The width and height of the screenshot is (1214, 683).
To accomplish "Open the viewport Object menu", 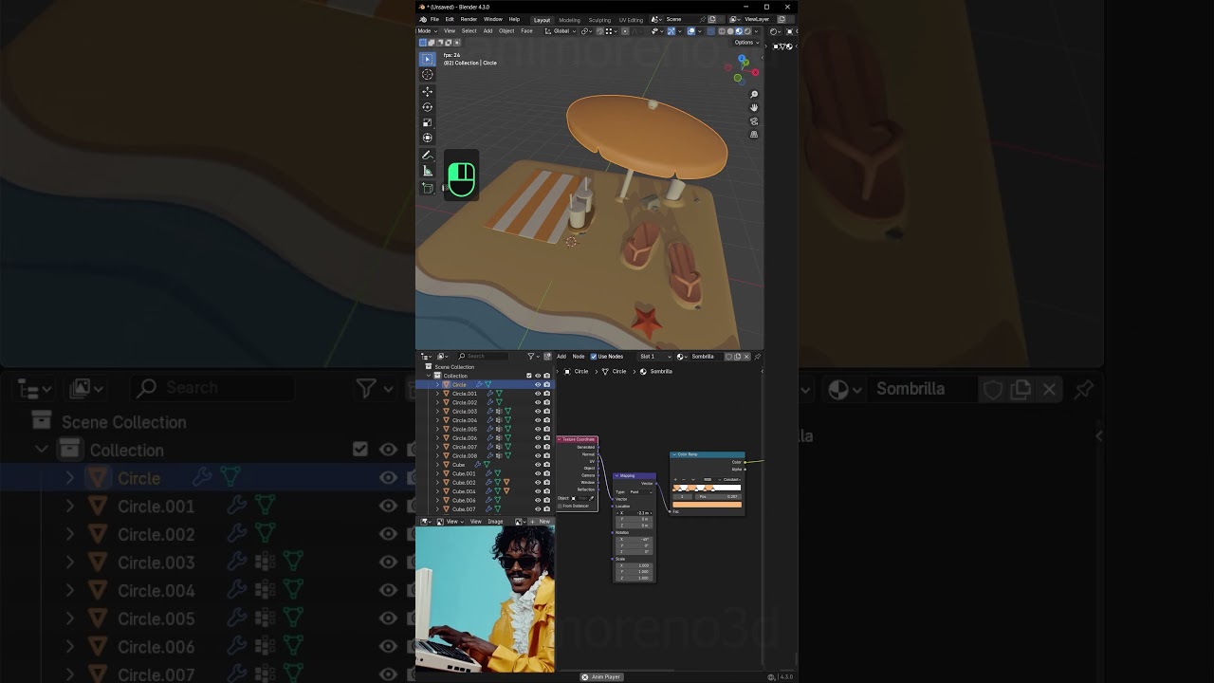I will (506, 31).
